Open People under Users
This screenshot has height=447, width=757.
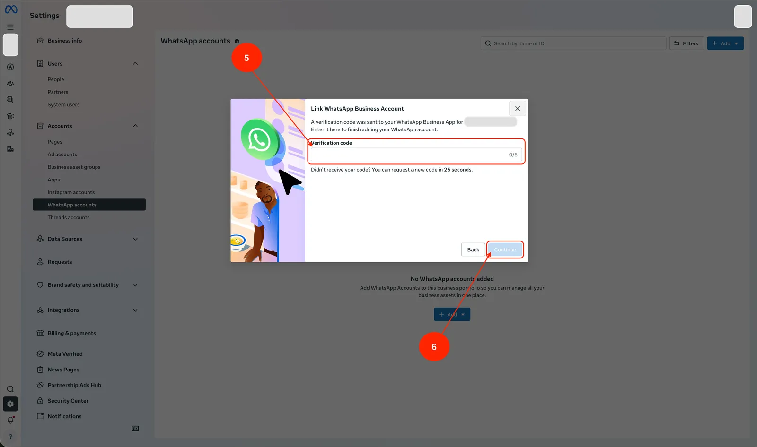point(56,79)
